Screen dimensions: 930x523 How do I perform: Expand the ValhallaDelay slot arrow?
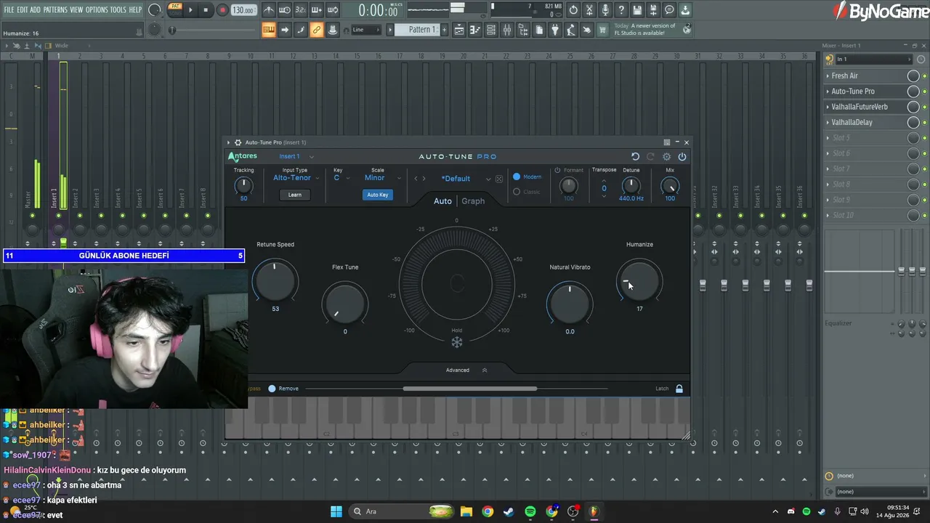(828, 123)
